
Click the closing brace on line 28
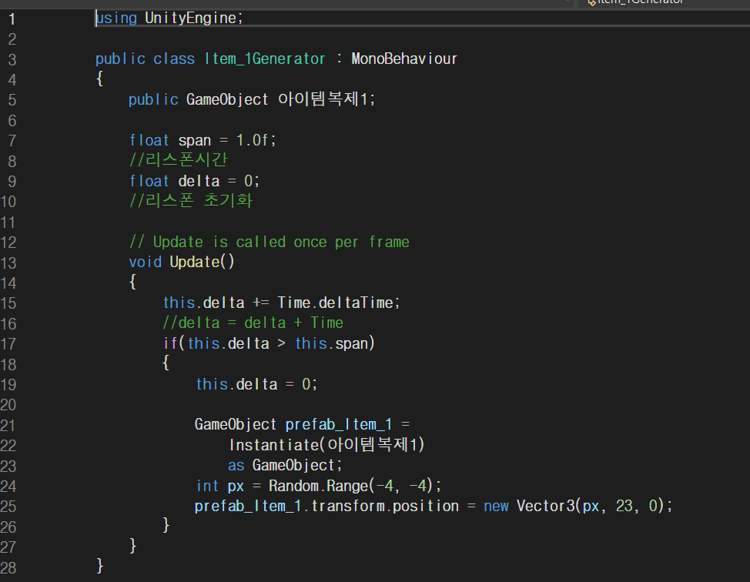click(x=99, y=566)
